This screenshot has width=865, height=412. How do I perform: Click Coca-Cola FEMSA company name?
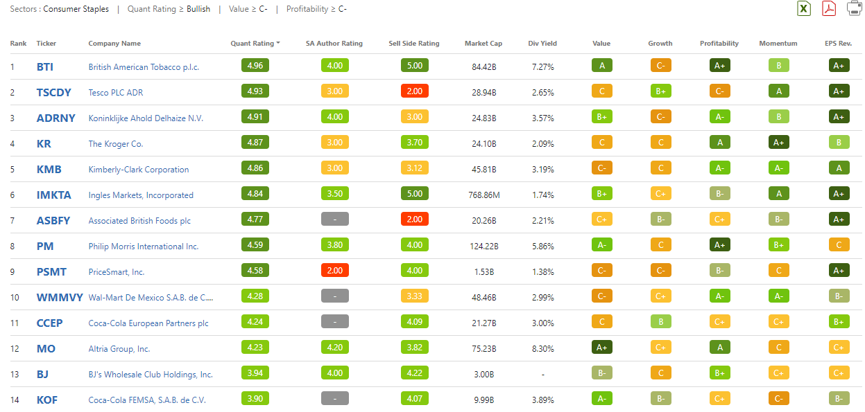147,400
